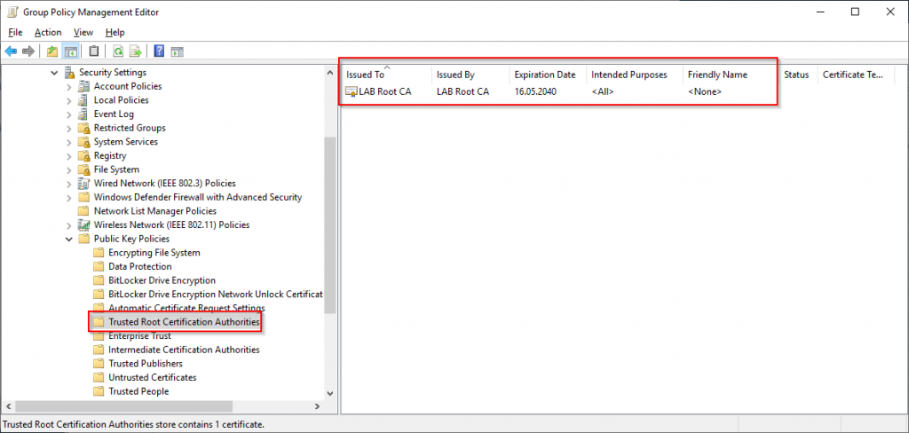Click the Restricted Groups folder icon
This screenshot has width=909, height=433.
[84, 128]
